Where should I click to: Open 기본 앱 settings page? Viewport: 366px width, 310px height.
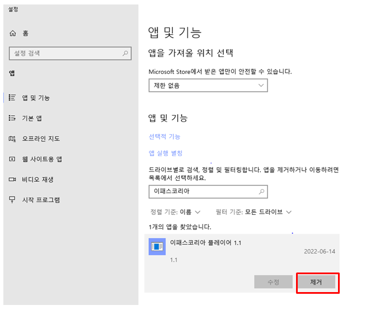tap(32, 118)
